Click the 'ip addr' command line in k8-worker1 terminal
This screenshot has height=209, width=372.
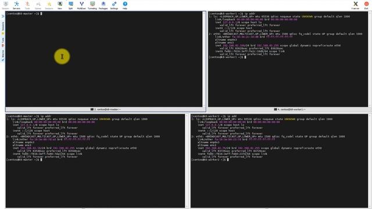click(x=232, y=14)
